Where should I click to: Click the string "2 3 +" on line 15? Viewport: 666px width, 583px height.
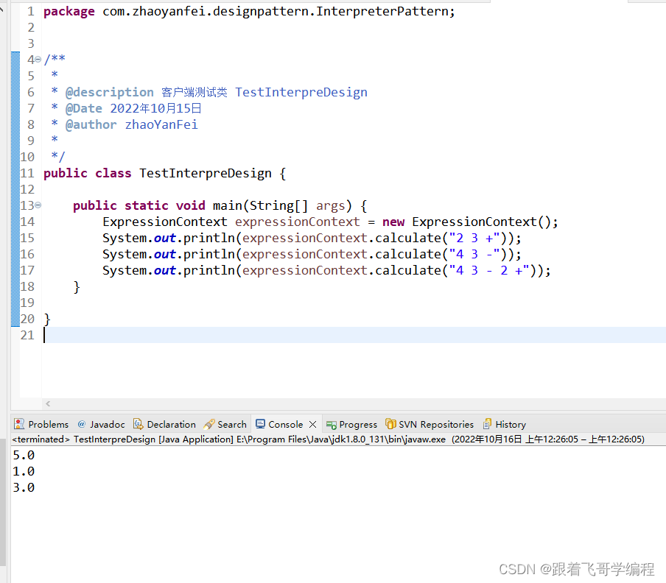(x=474, y=238)
